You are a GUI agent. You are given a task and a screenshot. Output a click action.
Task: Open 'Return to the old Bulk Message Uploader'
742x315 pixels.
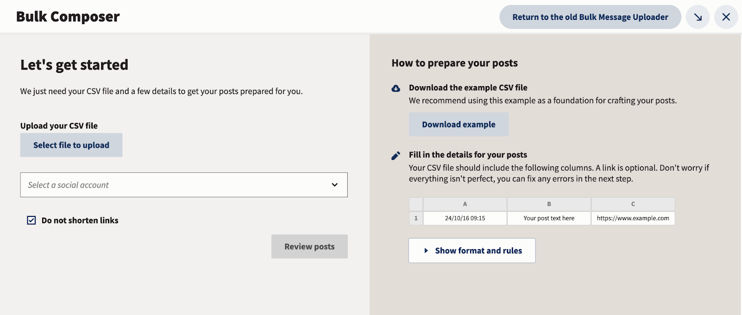(x=590, y=17)
